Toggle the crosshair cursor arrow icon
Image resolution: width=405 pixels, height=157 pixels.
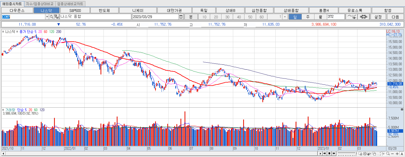[383, 154]
